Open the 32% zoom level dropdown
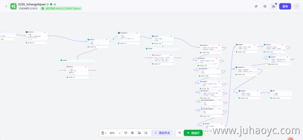Image resolution: width=303 pixels, height=140 pixels. point(115,133)
